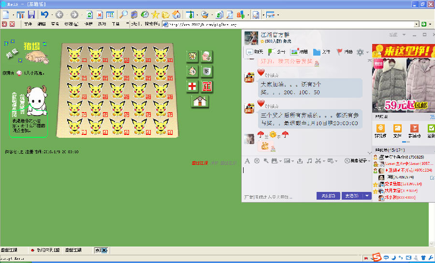Click the green refresh page icon

89,15
